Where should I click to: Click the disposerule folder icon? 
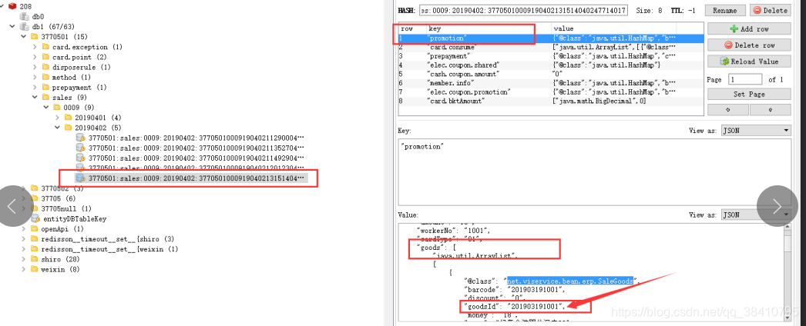point(45,67)
